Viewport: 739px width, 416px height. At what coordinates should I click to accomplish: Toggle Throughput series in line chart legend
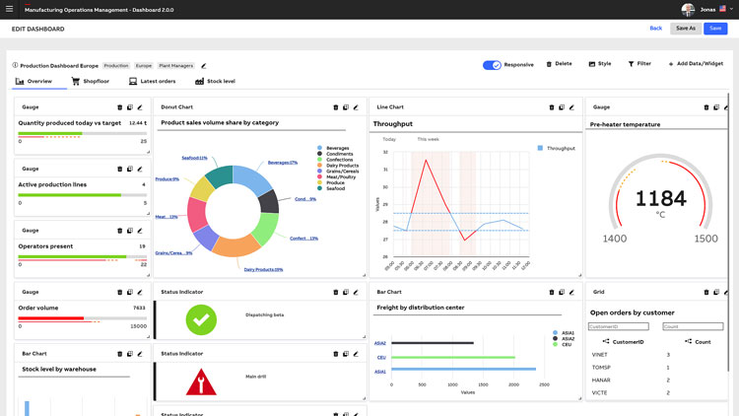tap(541, 148)
